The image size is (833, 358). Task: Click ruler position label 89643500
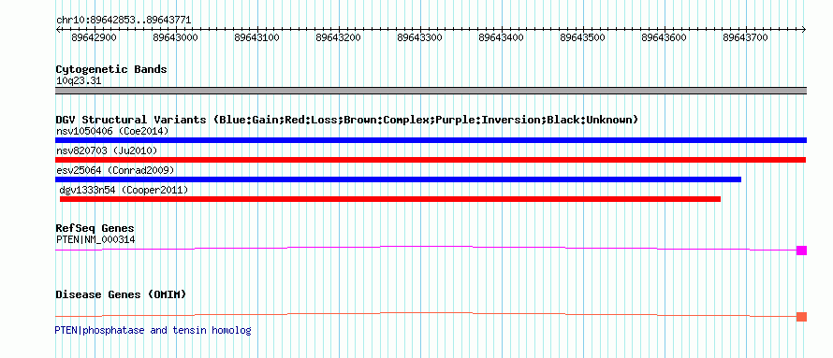click(x=583, y=37)
